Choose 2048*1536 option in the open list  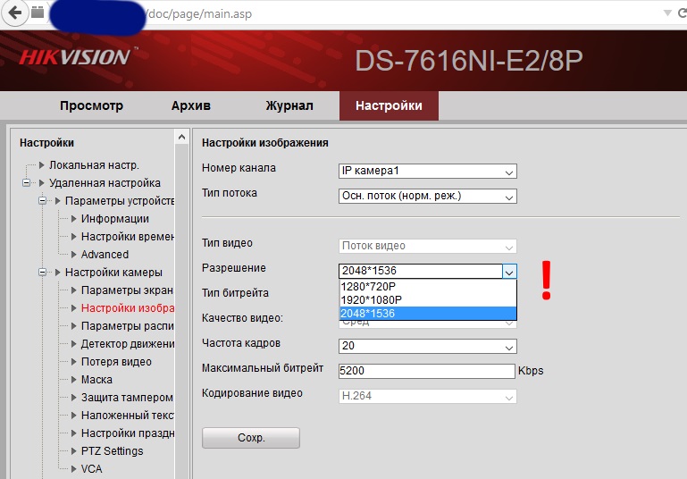coord(428,314)
